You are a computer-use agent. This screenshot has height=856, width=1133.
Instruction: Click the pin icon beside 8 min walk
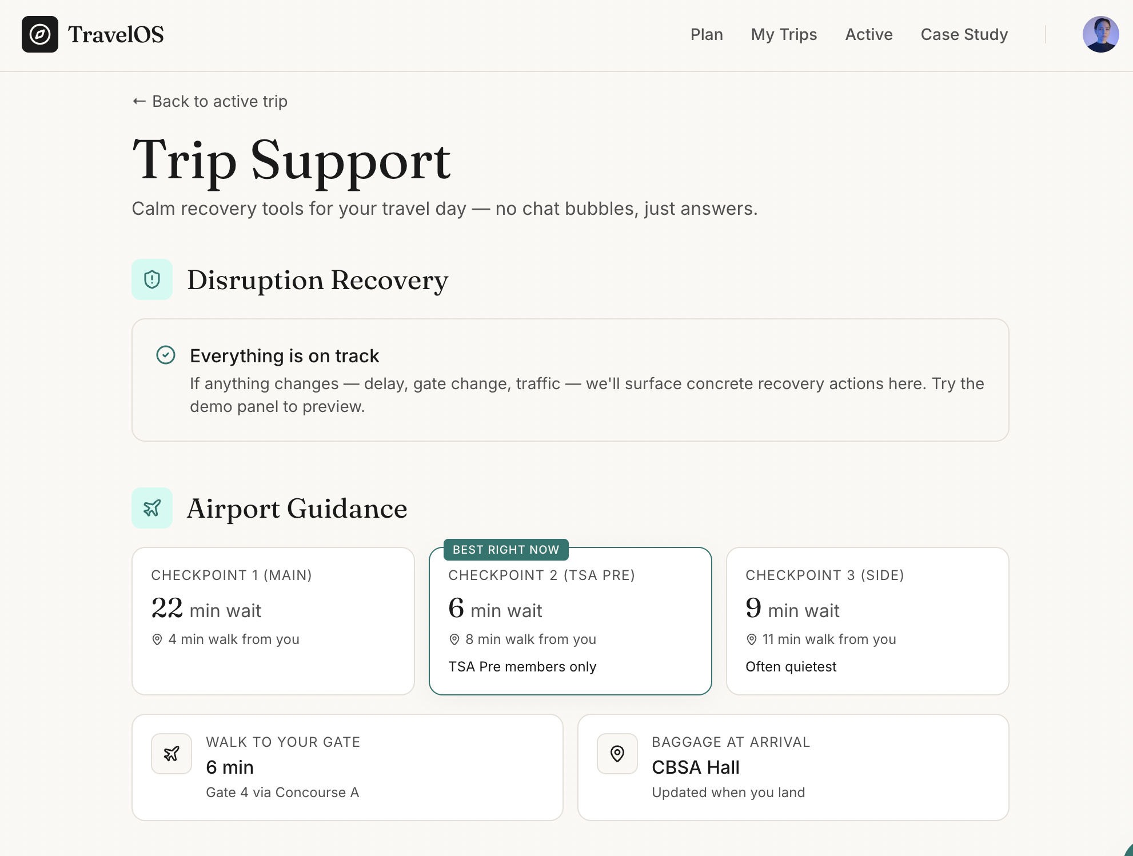454,639
